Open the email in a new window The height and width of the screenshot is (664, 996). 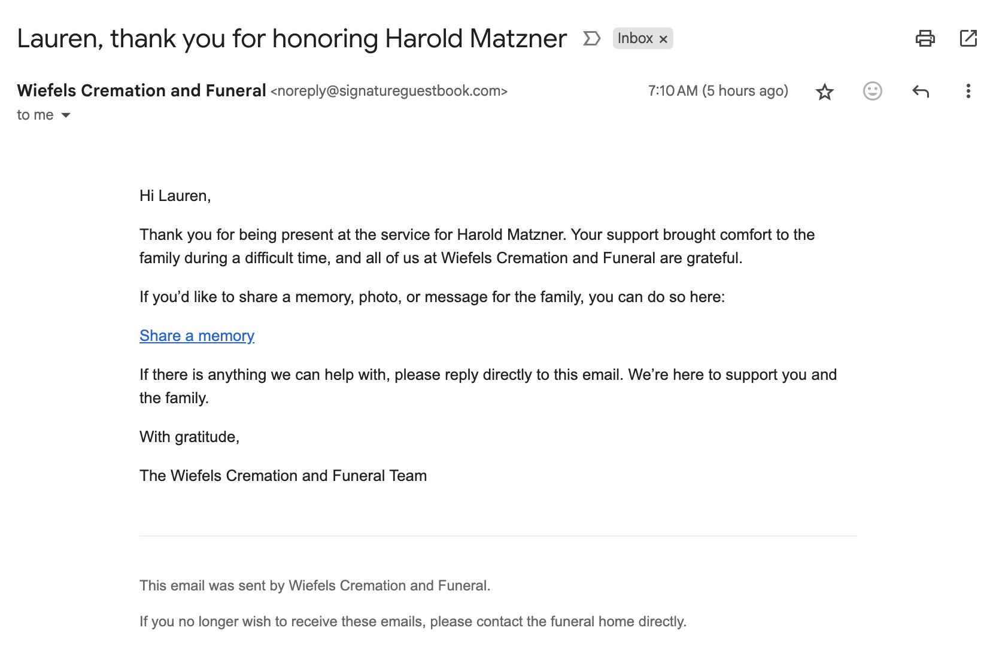pyautogui.click(x=968, y=39)
